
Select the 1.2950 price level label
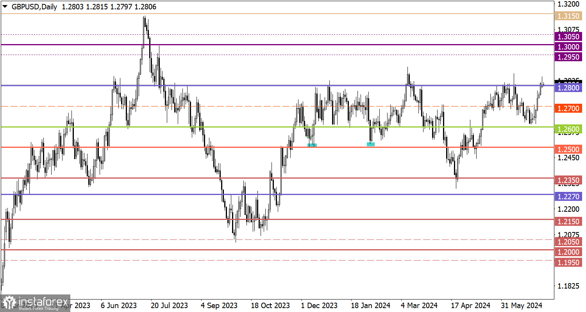click(568, 57)
